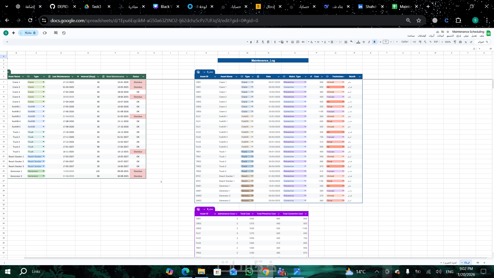
Task: Click the paint format roller icon
Action: point(455,42)
